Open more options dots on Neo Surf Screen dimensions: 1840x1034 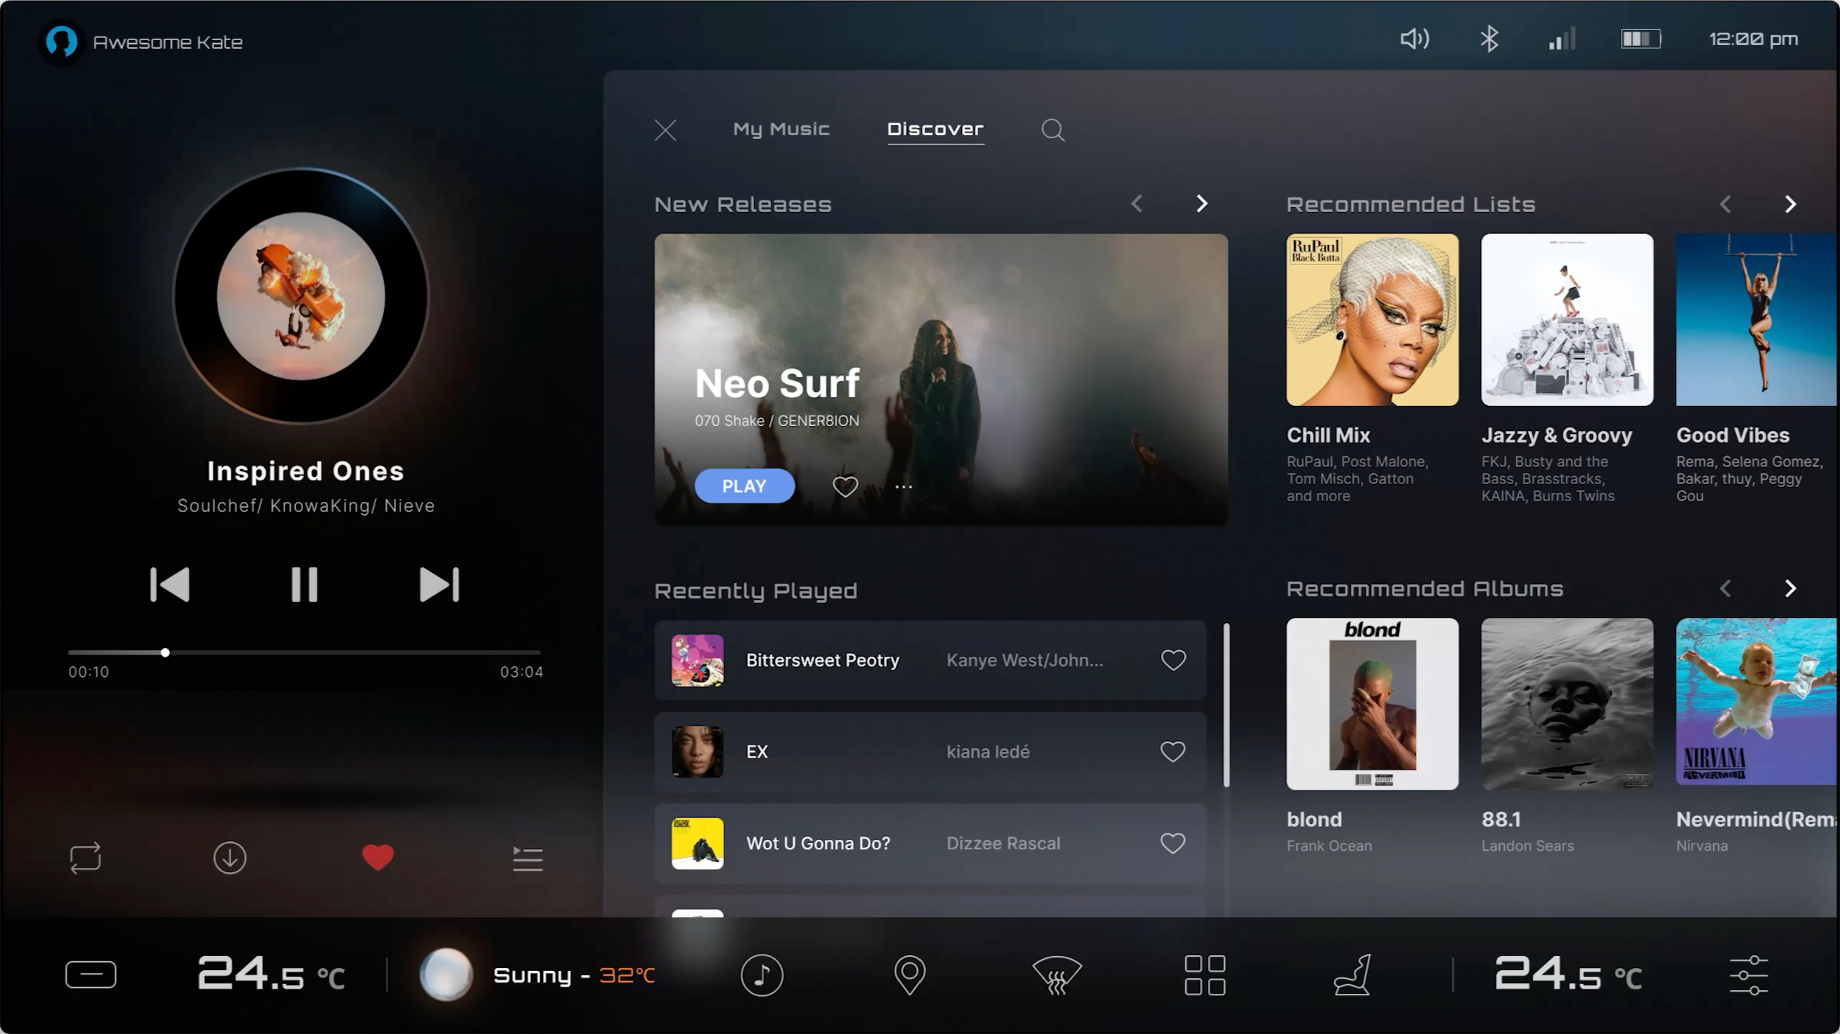[x=903, y=487]
